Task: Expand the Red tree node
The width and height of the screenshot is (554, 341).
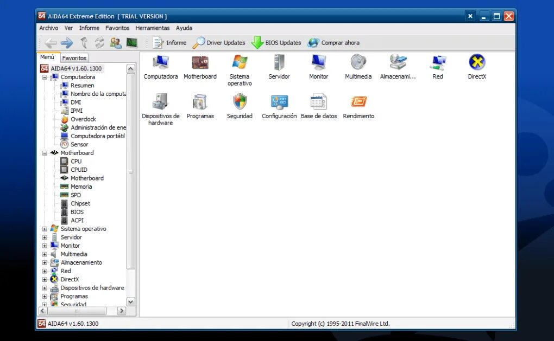Action: point(45,271)
